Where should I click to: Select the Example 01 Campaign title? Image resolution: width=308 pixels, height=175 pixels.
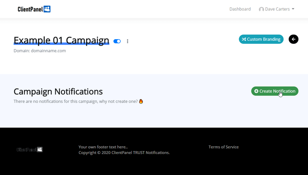coord(61,40)
